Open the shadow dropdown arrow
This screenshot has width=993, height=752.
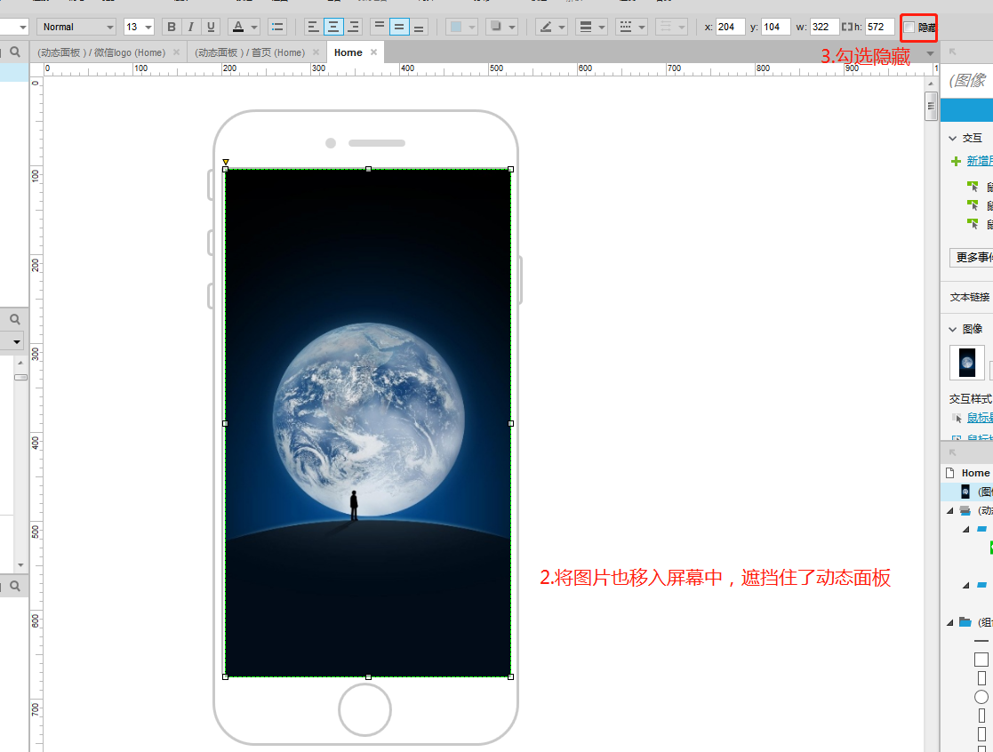tap(512, 28)
